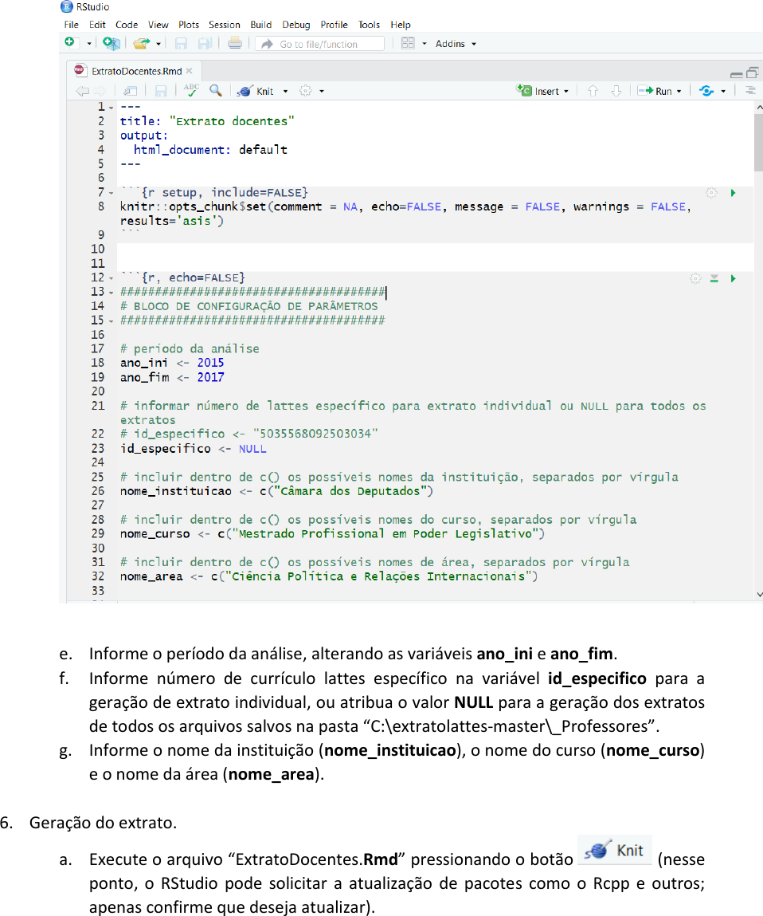Click the Run button
The image size is (763, 916).
coord(655,91)
